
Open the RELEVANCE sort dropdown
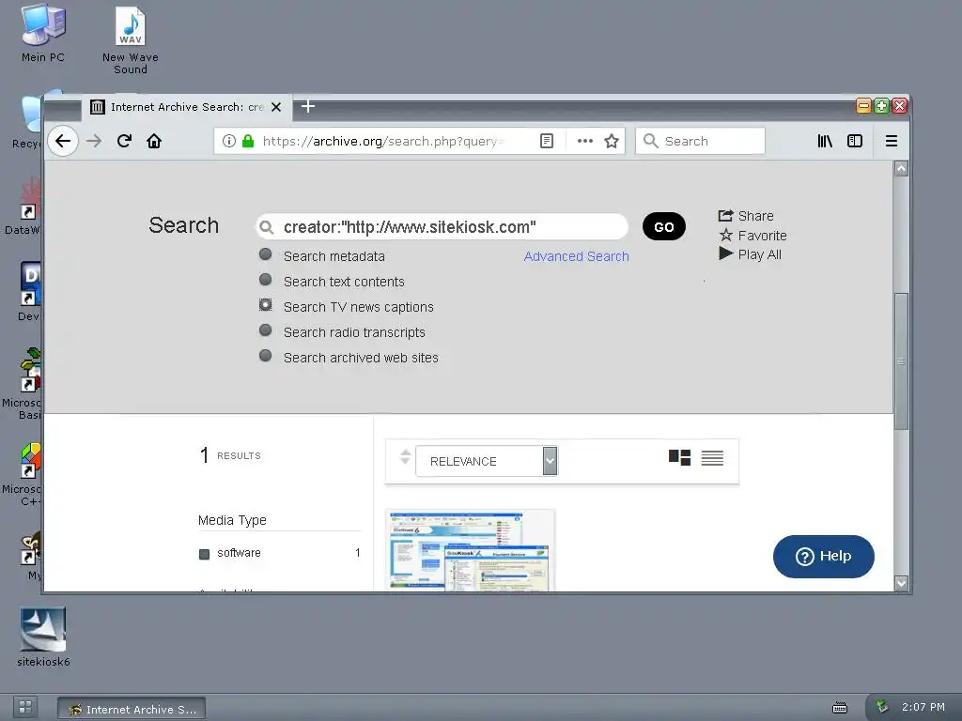[x=487, y=461]
